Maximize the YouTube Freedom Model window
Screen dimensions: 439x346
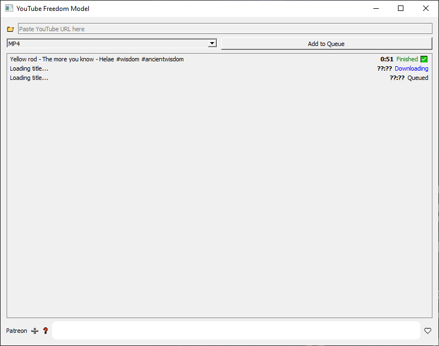[x=401, y=8]
